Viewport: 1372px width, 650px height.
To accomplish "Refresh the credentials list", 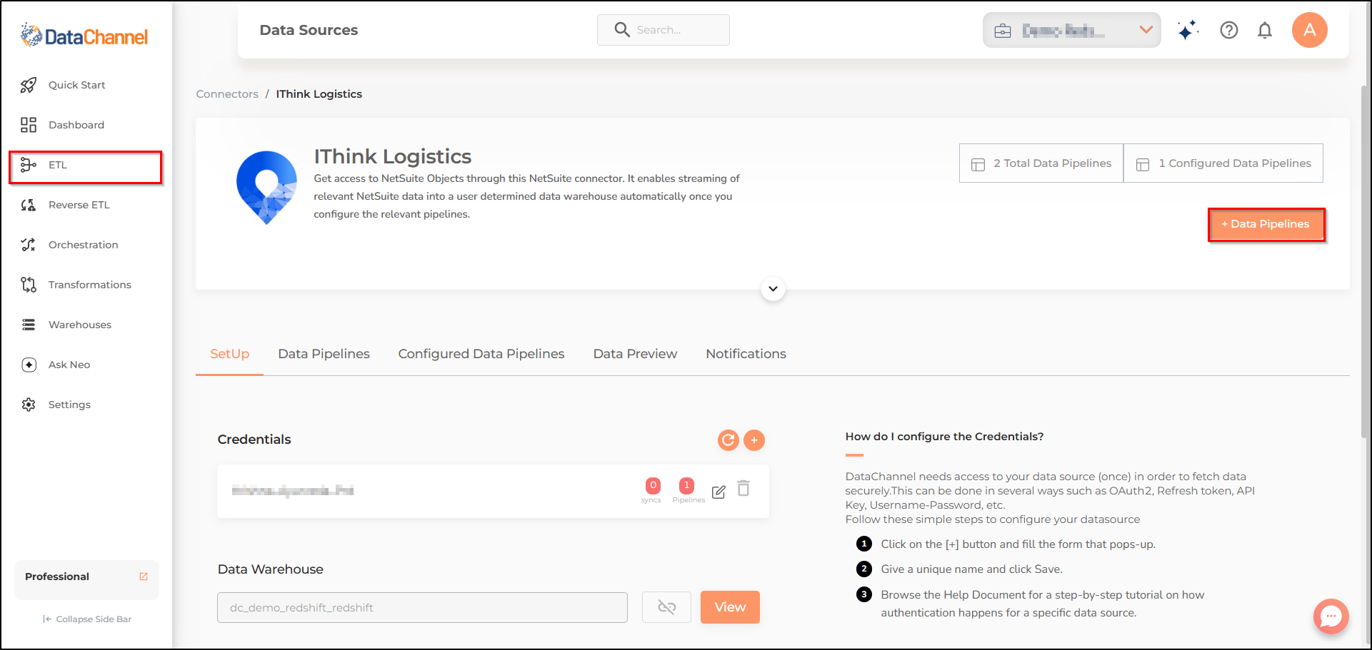I will (x=728, y=440).
